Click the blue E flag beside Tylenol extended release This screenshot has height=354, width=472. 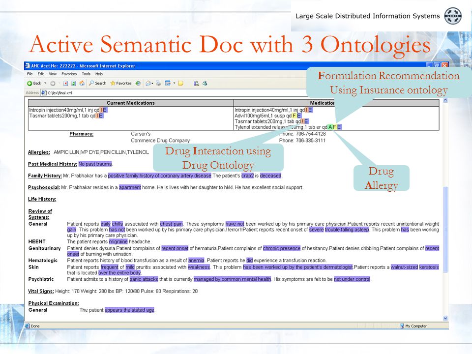point(339,127)
